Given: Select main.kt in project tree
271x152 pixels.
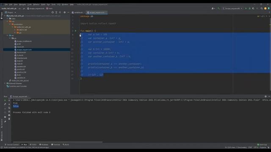Looking at the screenshot, I should coord(19,64).
